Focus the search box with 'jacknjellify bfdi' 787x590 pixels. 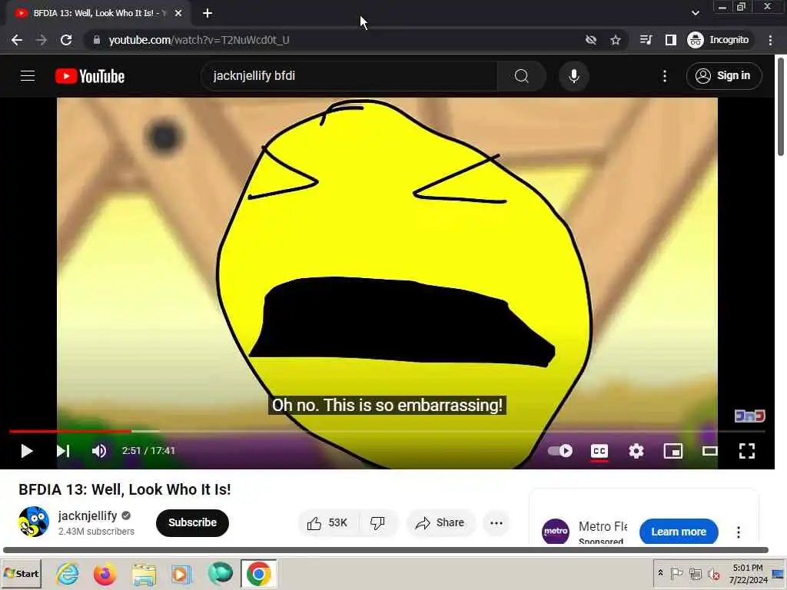[x=350, y=76]
